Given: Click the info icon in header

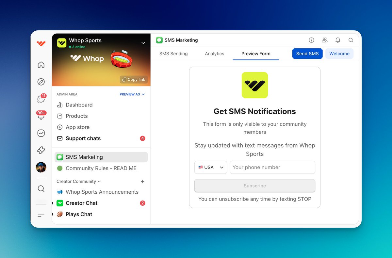Looking at the screenshot, I should click(311, 40).
